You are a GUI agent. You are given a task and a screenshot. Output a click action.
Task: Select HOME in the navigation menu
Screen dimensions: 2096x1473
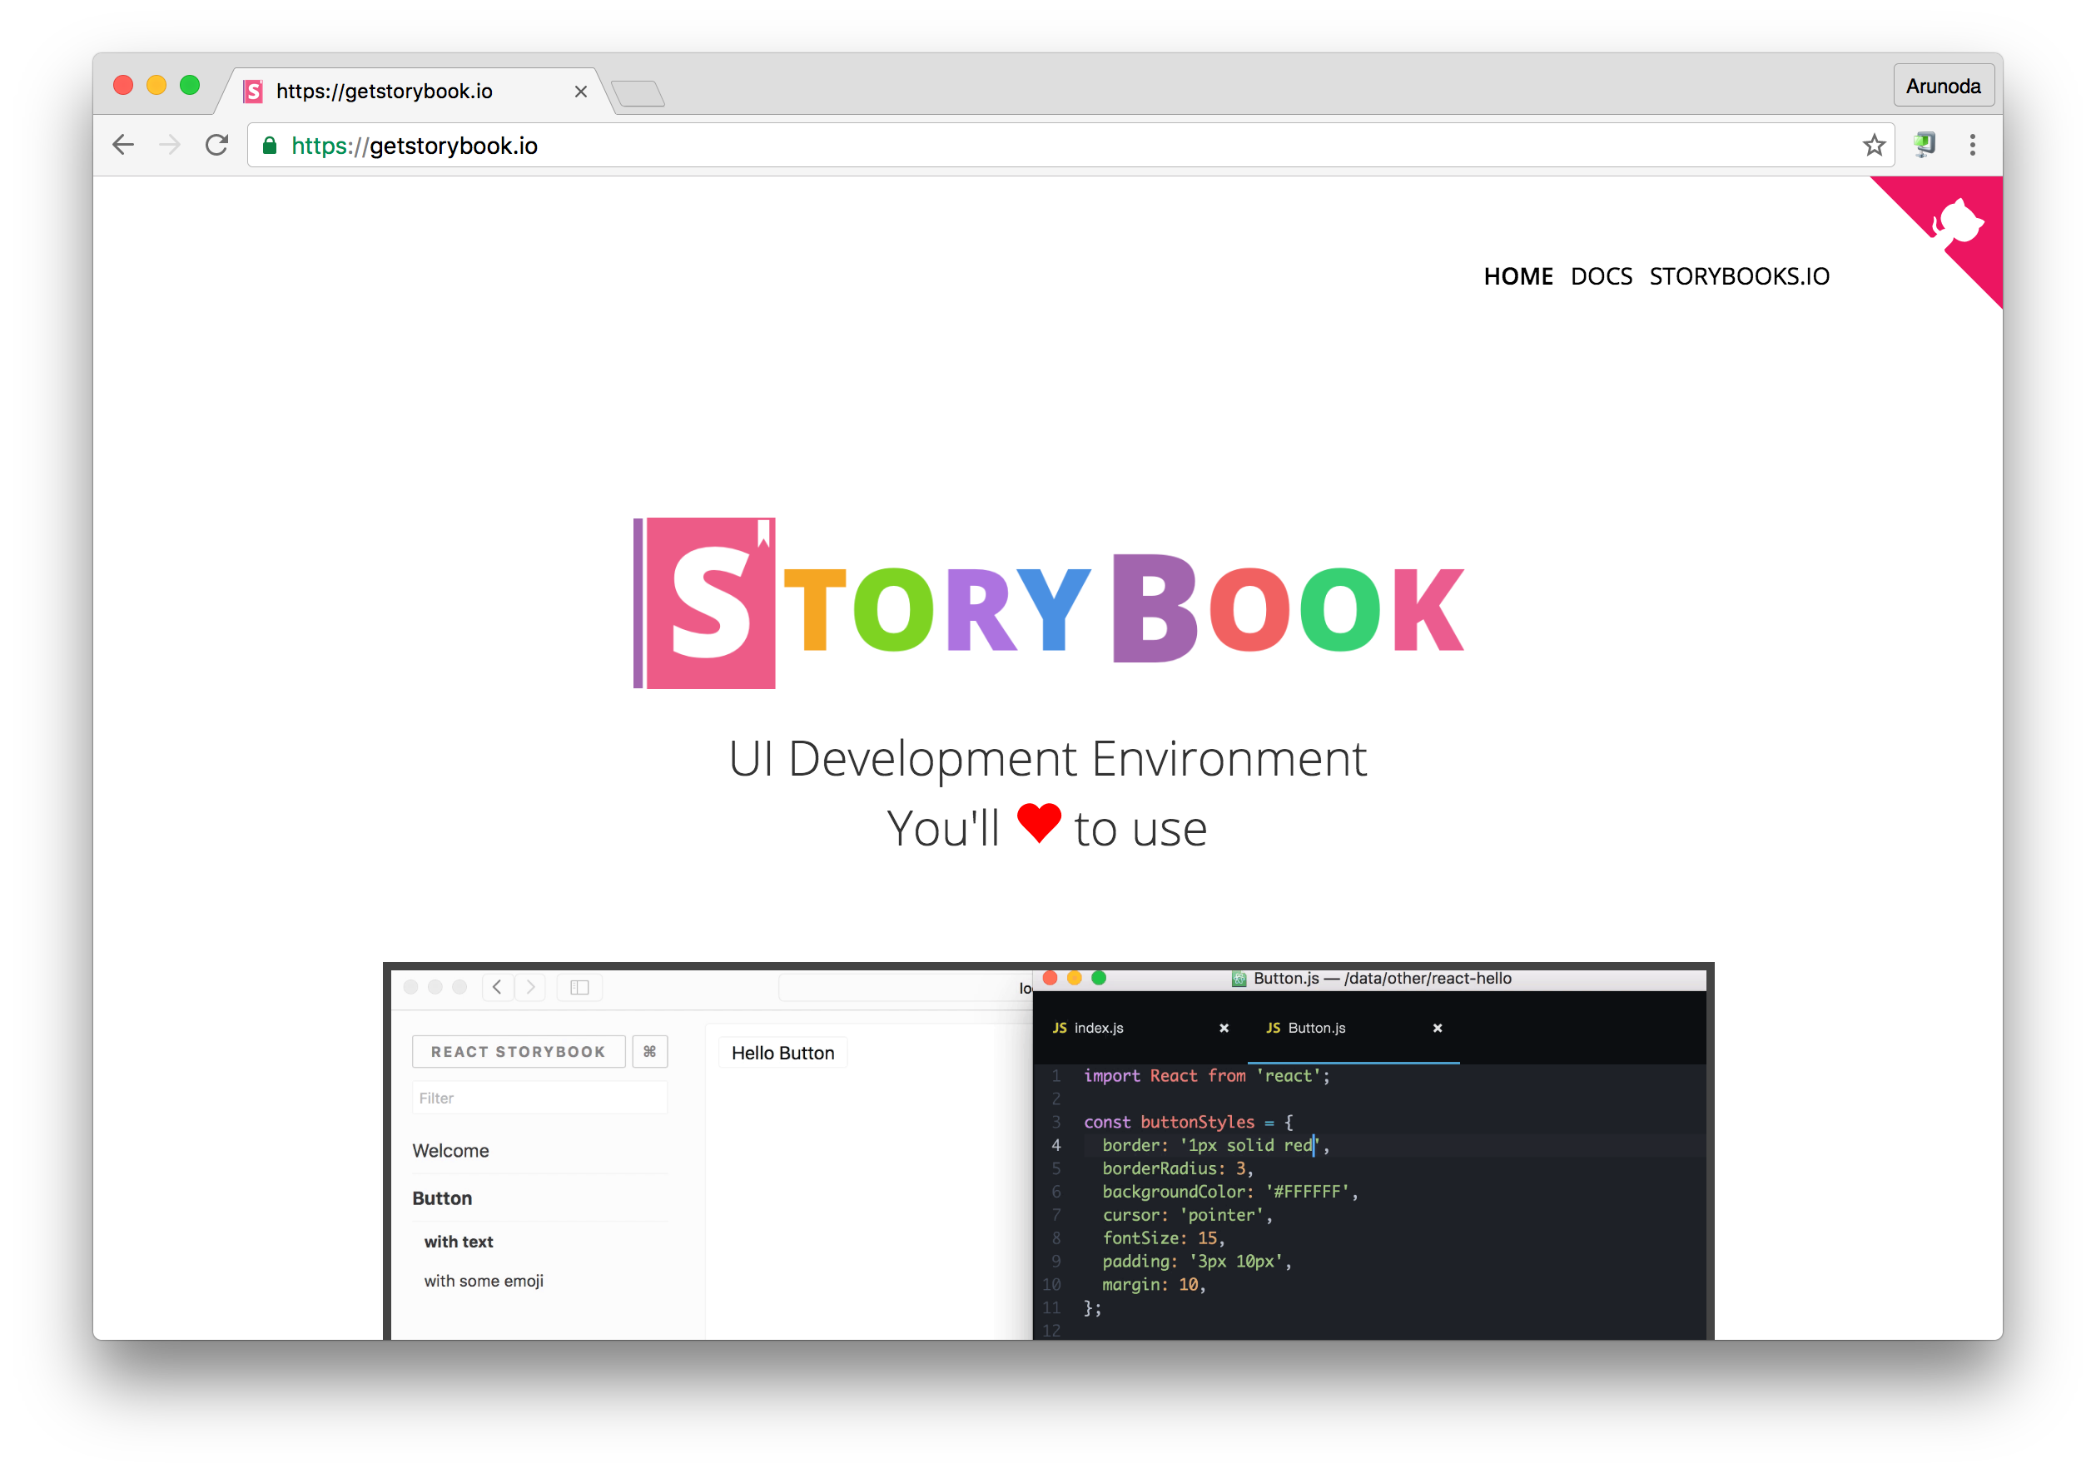pyautogui.click(x=1517, y=276)
